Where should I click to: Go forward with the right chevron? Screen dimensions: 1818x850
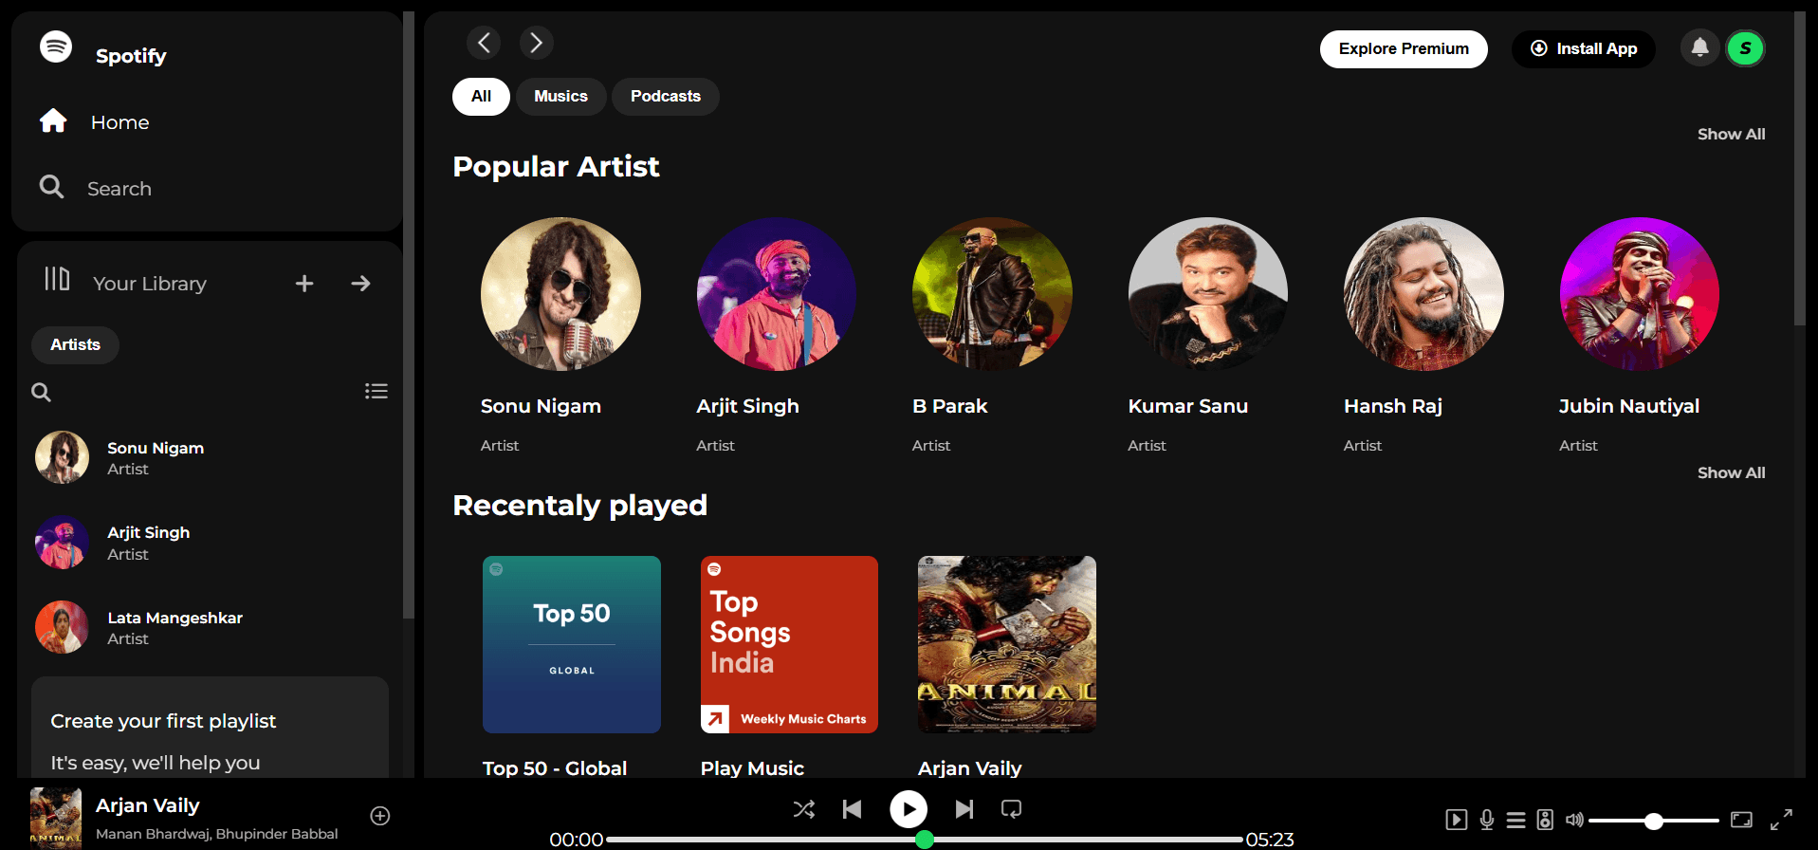point(537,43)
